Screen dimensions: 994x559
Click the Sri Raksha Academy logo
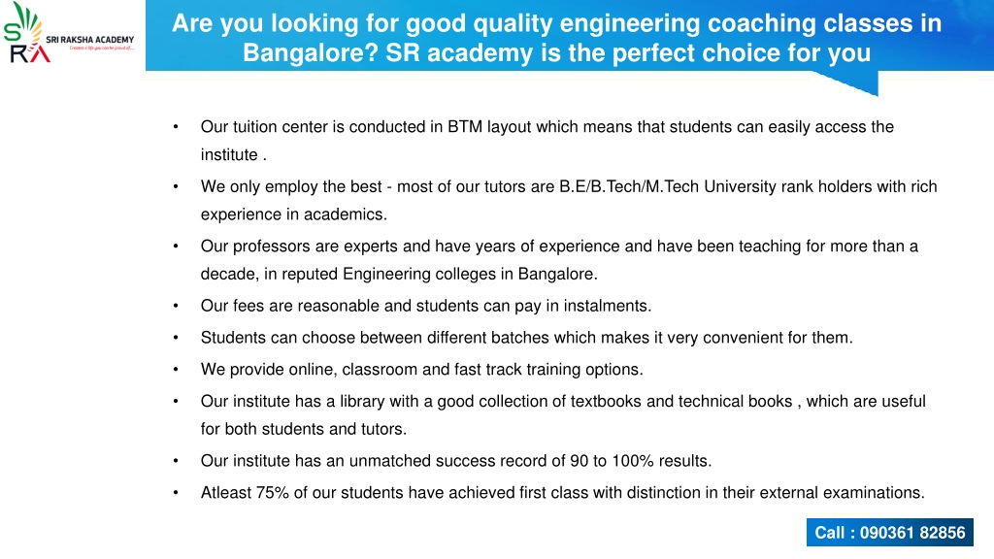[x=69, y=33]
